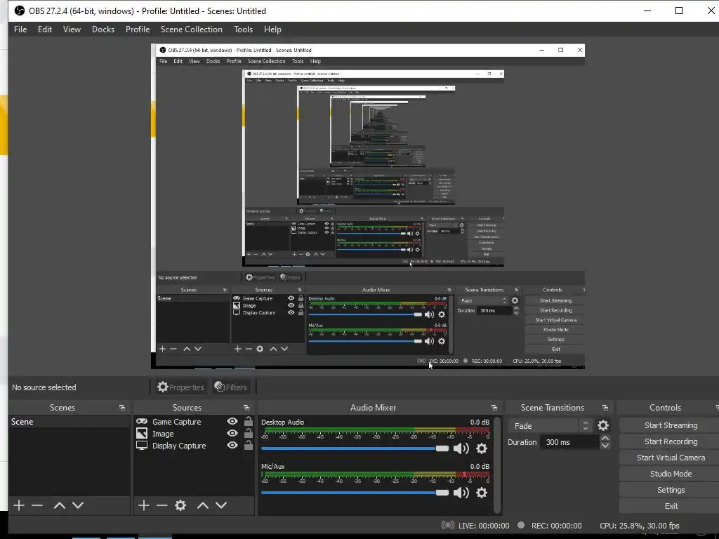Open Settings from Controls
Viewport: 719px width, 539px height.
[x=671, y=489]
